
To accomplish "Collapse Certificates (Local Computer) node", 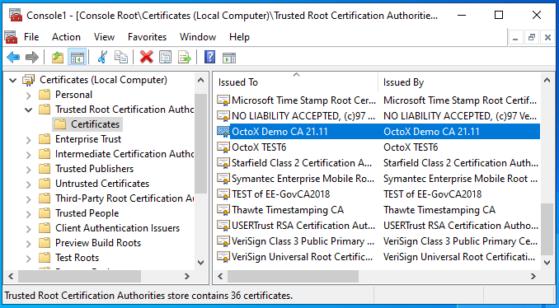I will click(x=13, y=80).
